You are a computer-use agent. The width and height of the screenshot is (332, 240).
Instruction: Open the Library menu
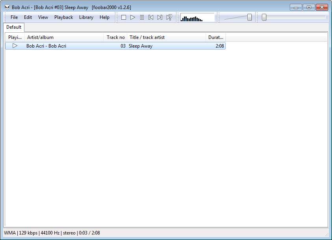click(86, 17)
